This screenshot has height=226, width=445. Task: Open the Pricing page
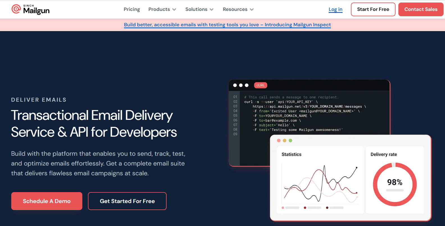(x=131, y=9)
